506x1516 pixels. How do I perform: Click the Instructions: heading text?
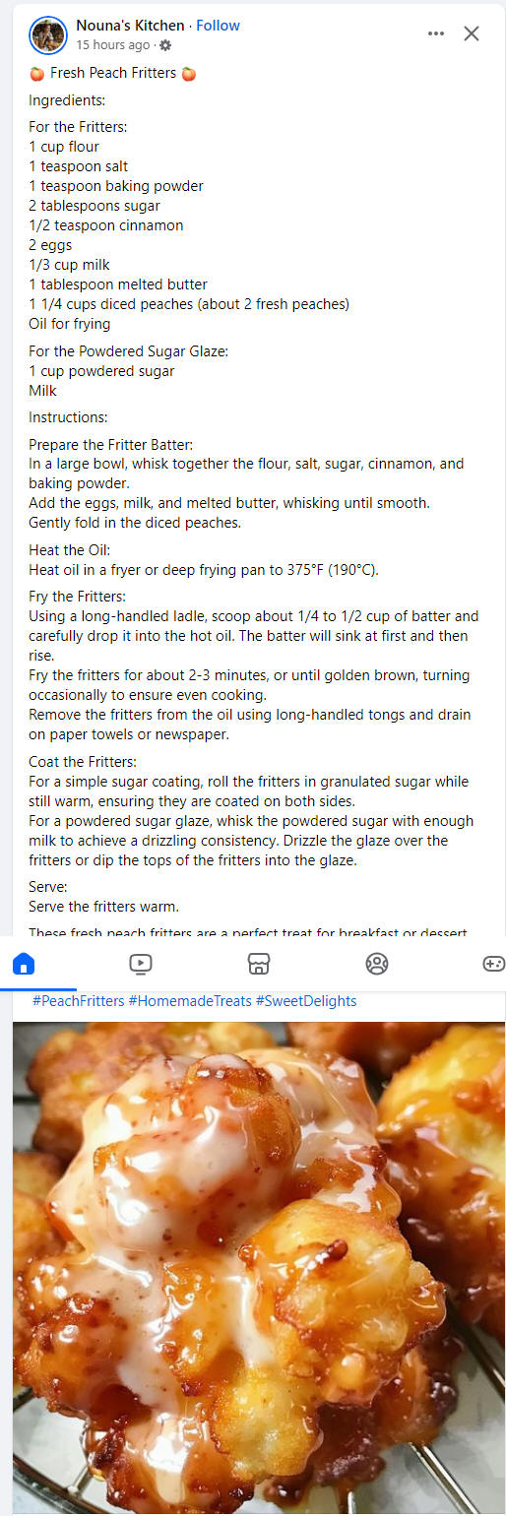coord(68,417)
